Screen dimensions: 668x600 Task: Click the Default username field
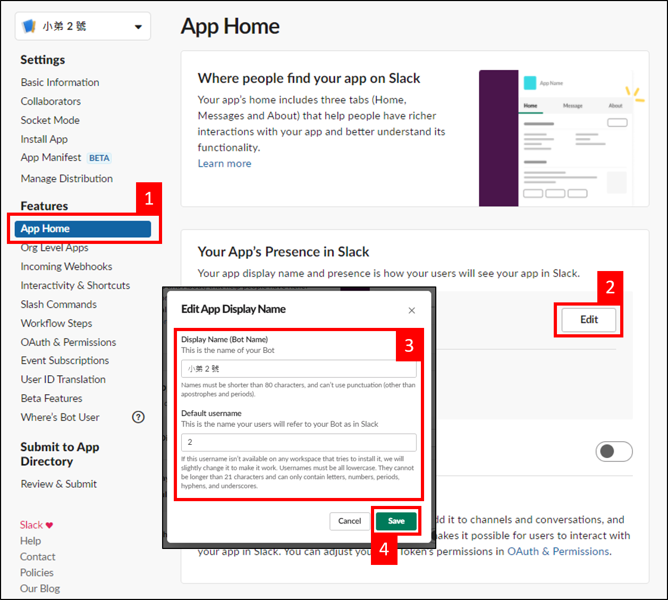click(299, 442)
